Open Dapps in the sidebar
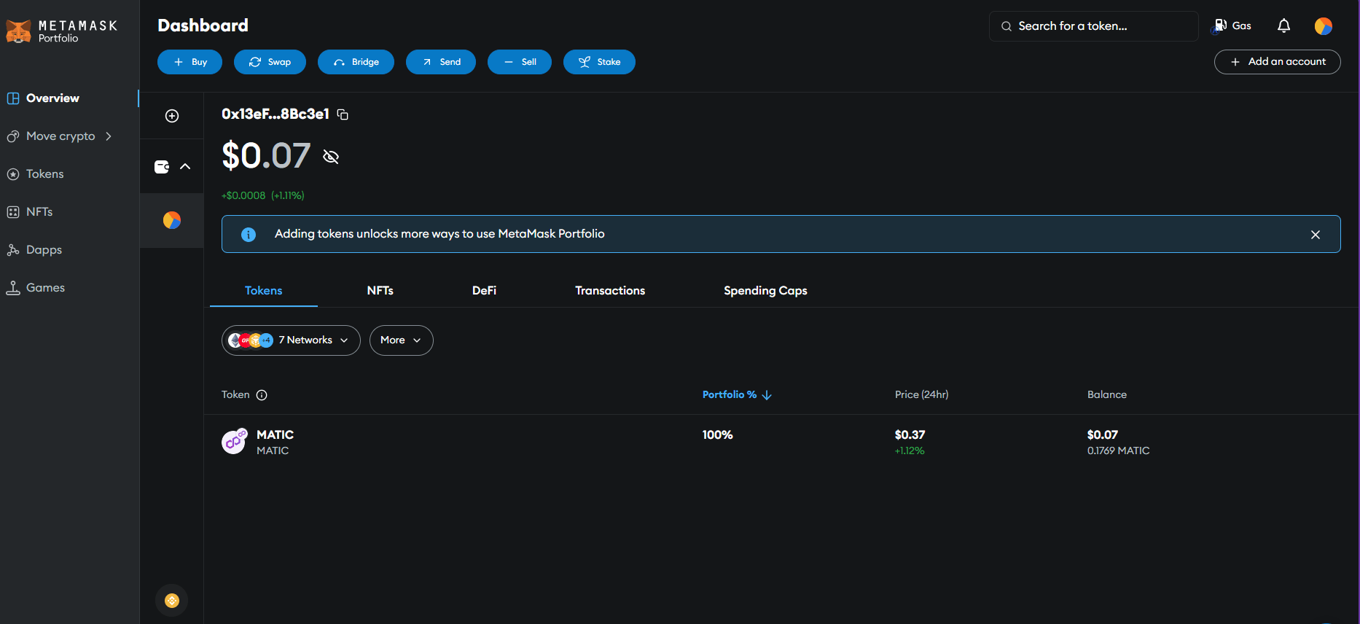1360x624 pixels. tap(44, 250)
